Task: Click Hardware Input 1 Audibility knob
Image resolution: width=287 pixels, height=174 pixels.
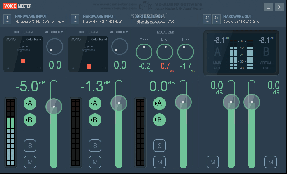Action: (x=55, y=47)
